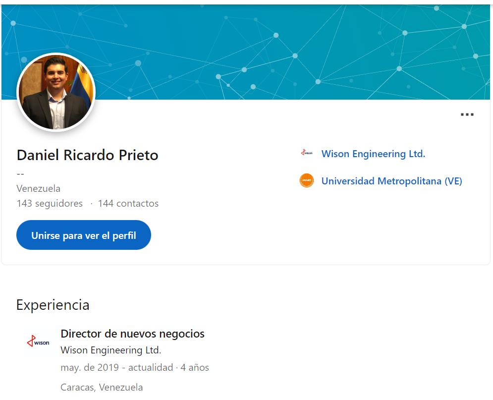This screenshot has width=493, height=400.
Task: Click the 144 contactos count
Action: pyautogui.click(x=128, y=203)
